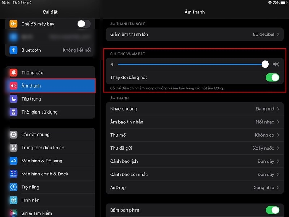Open Âm báo tin nhắn chevron
This screenshot has height=217, width=289.
pyautogui.click(x=278, y=122)
